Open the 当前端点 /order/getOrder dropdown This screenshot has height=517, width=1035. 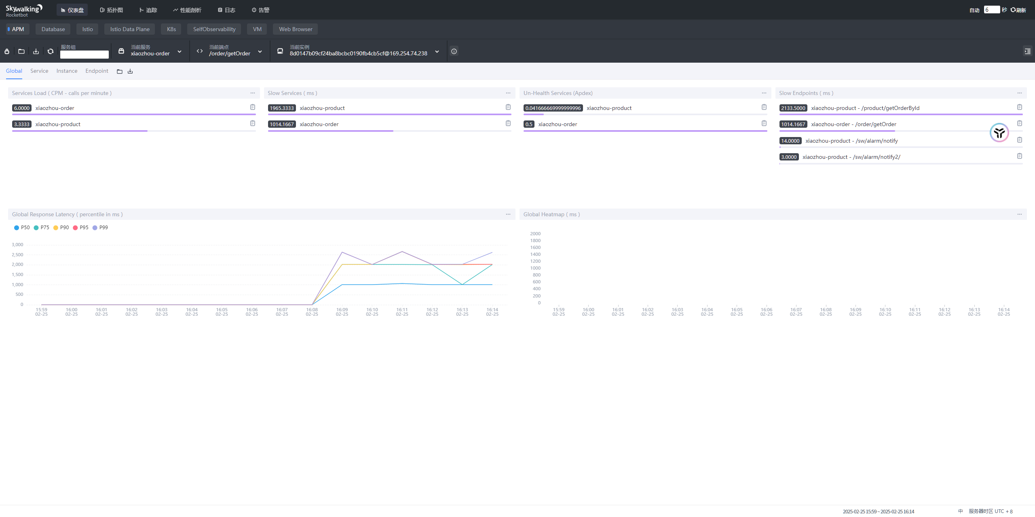pyautogui.click(x=230, y=51)
